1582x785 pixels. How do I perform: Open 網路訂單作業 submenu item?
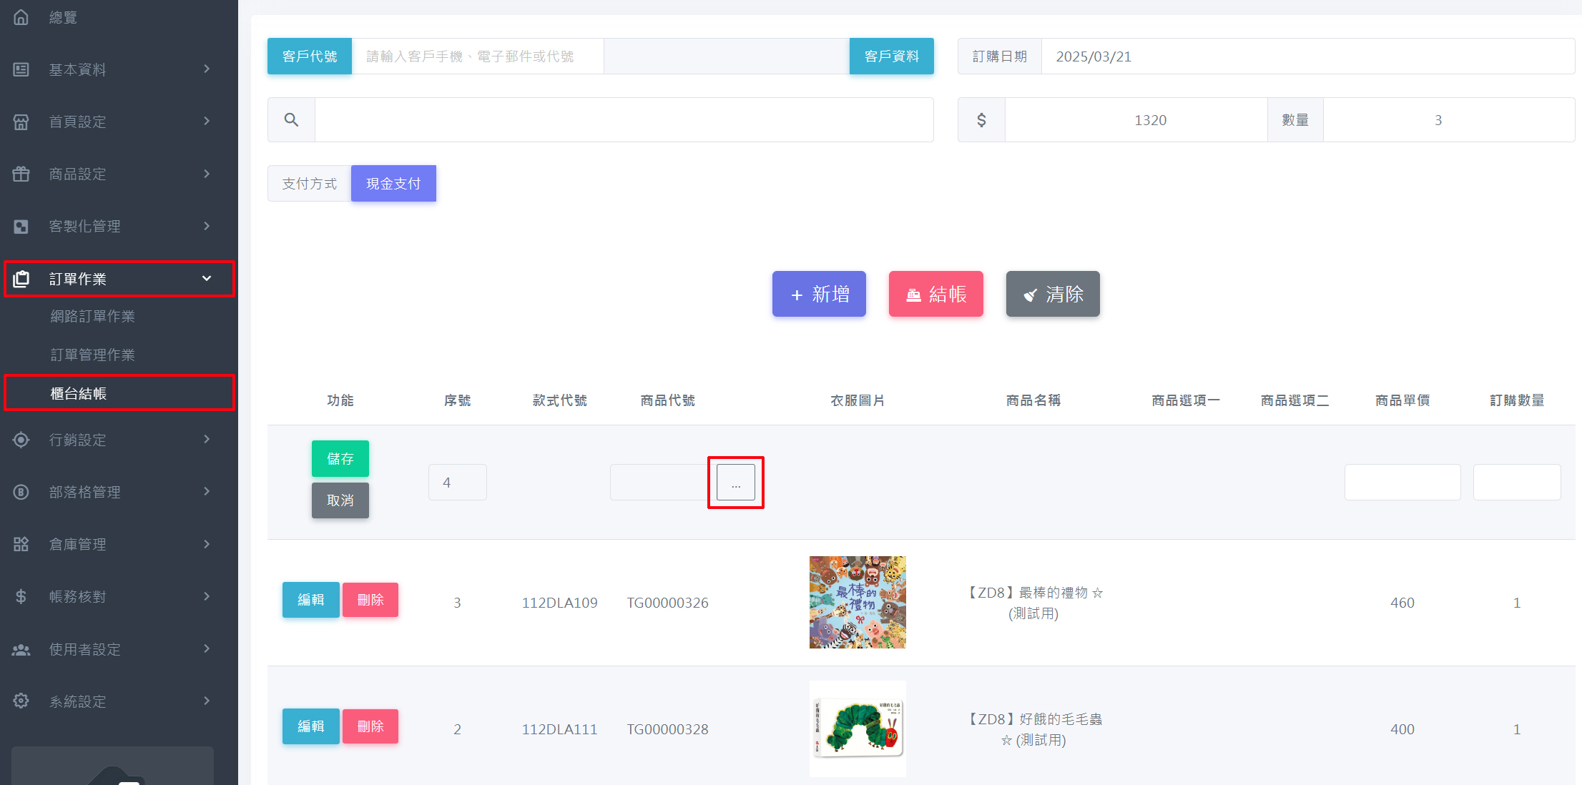pyautogui.click(x=93, y=316)
